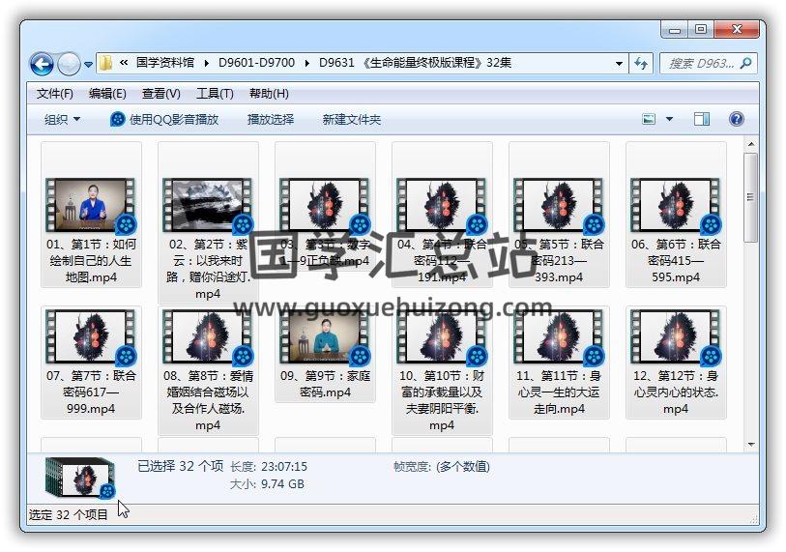Viewport: 786px width, 552px height.
Task: Expand the view options dropdown arrow
Action: click(669, 119)
